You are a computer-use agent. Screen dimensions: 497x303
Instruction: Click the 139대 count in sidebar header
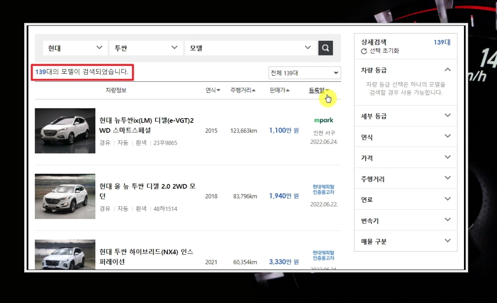442,42
